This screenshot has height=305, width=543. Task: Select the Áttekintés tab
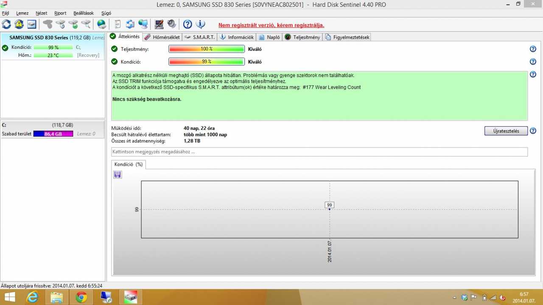[x=124, y=36]
